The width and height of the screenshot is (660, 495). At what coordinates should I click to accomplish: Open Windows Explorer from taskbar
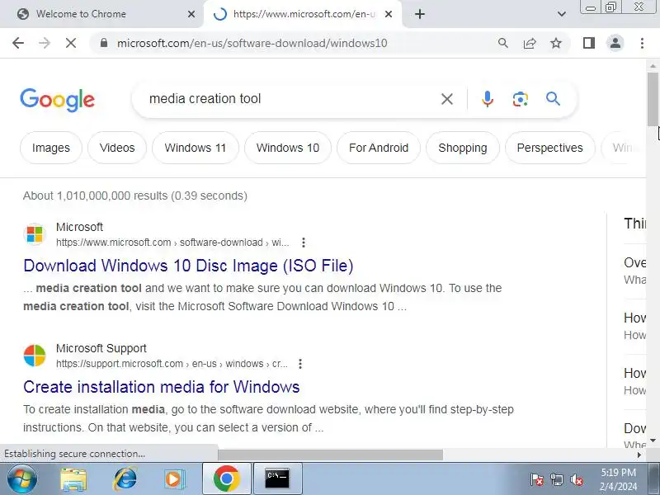[x=73, y=479]
